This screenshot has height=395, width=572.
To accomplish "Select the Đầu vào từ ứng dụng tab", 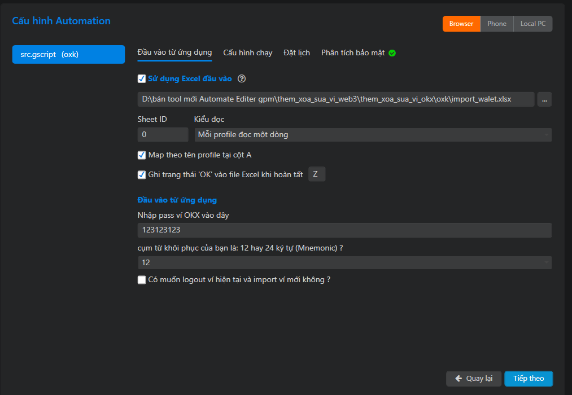I will point(174,52).
